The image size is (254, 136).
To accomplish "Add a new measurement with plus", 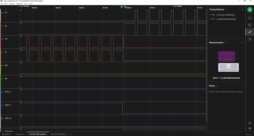I will tap(242, 43).
